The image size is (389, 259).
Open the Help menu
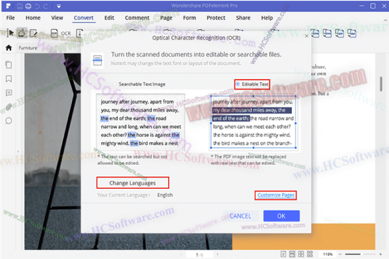point(267,18)
